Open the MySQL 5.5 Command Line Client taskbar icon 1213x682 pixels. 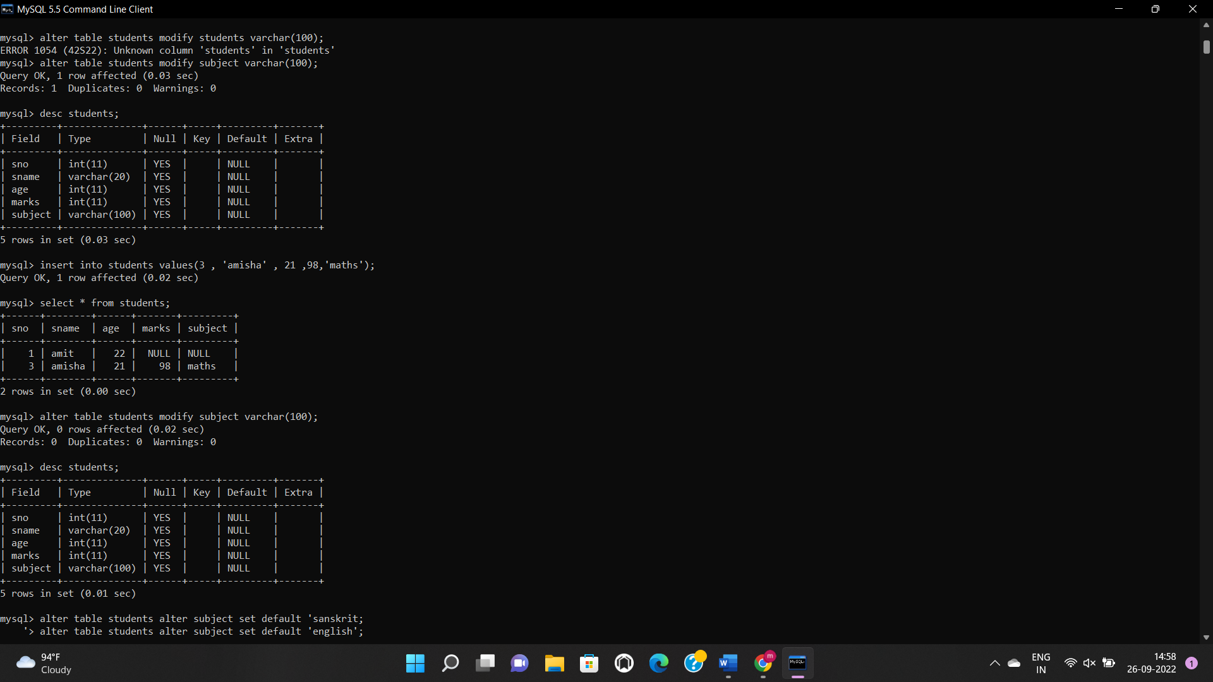pyautogui.click(x=797, y=663)
